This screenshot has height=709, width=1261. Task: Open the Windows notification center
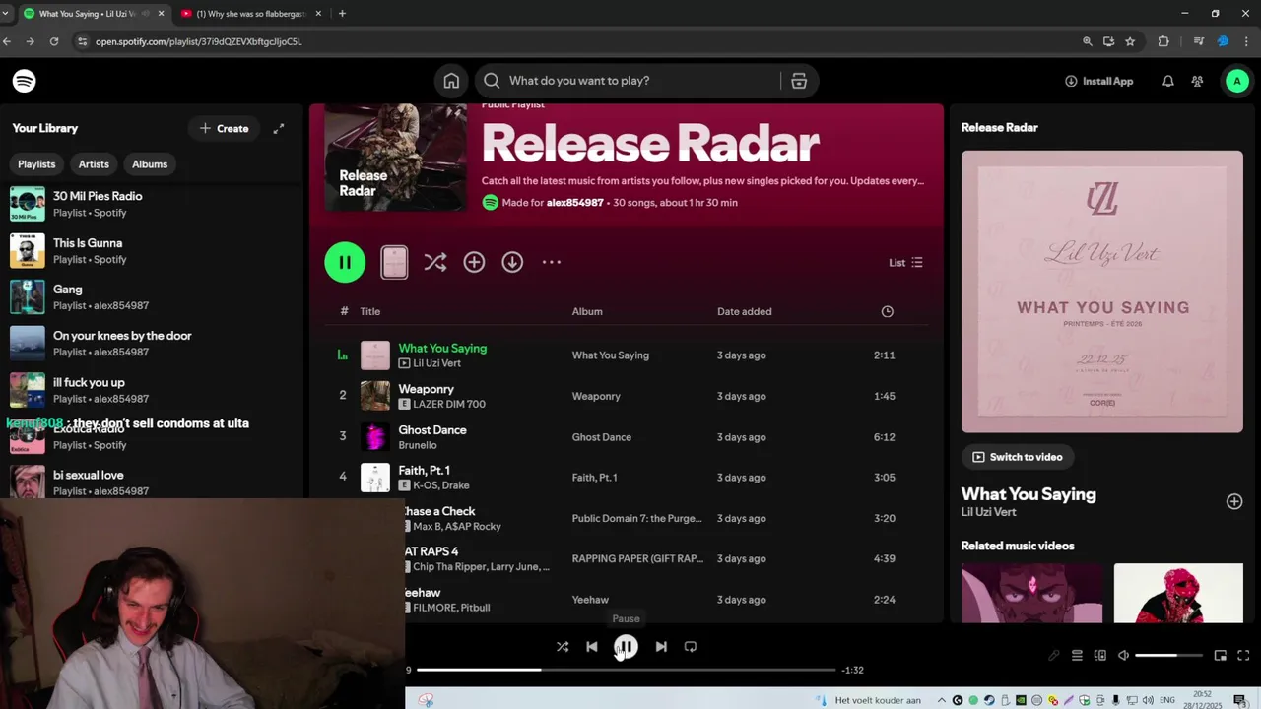[1239, 700]
